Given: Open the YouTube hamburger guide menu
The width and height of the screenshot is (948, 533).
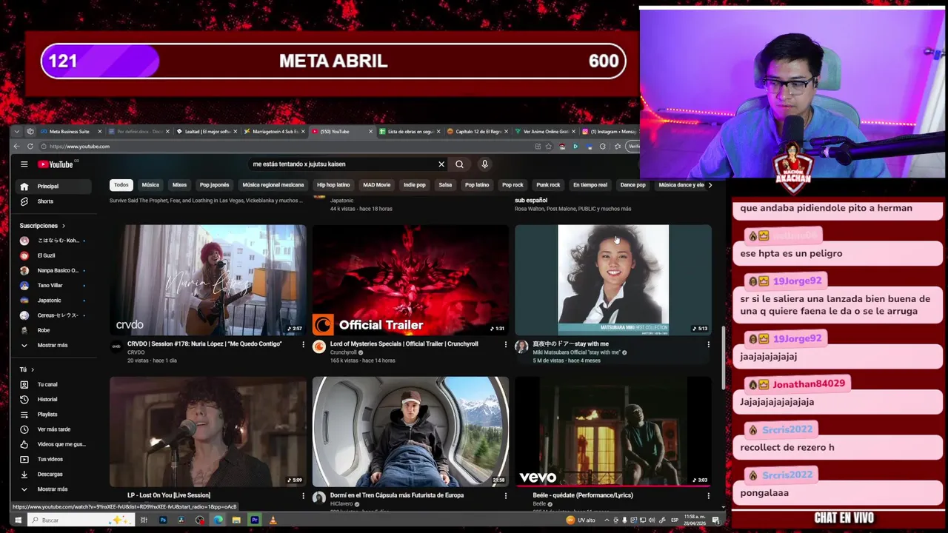Looking at the screenshot, I should pos(24,164).
